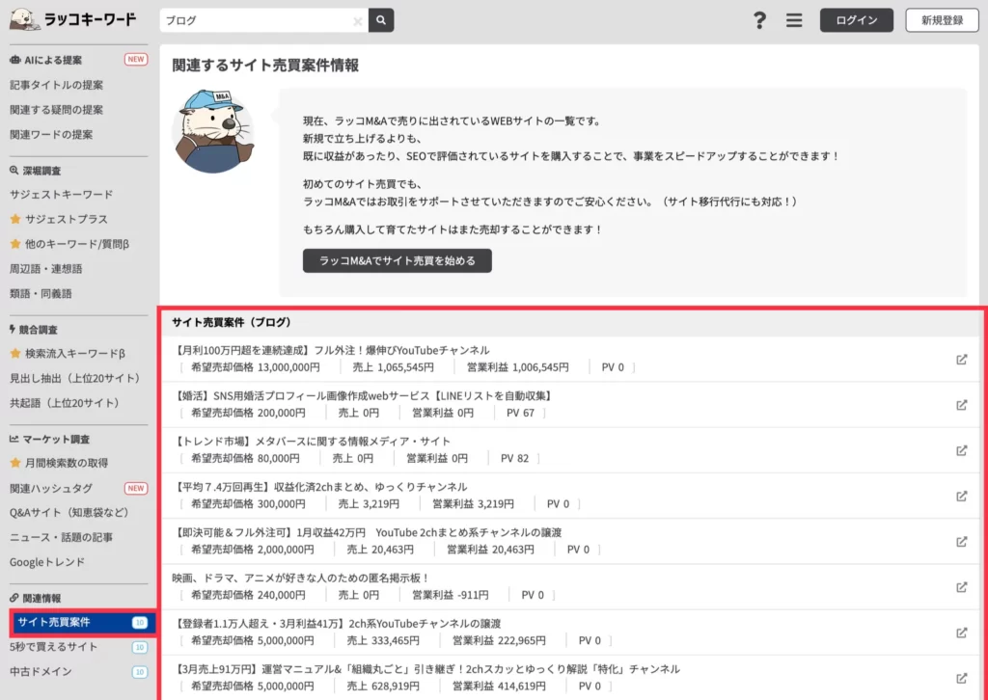The height and width of the screenshot is (700, 988).
Task: Clear the search box with the X
Action: (357, 21)
